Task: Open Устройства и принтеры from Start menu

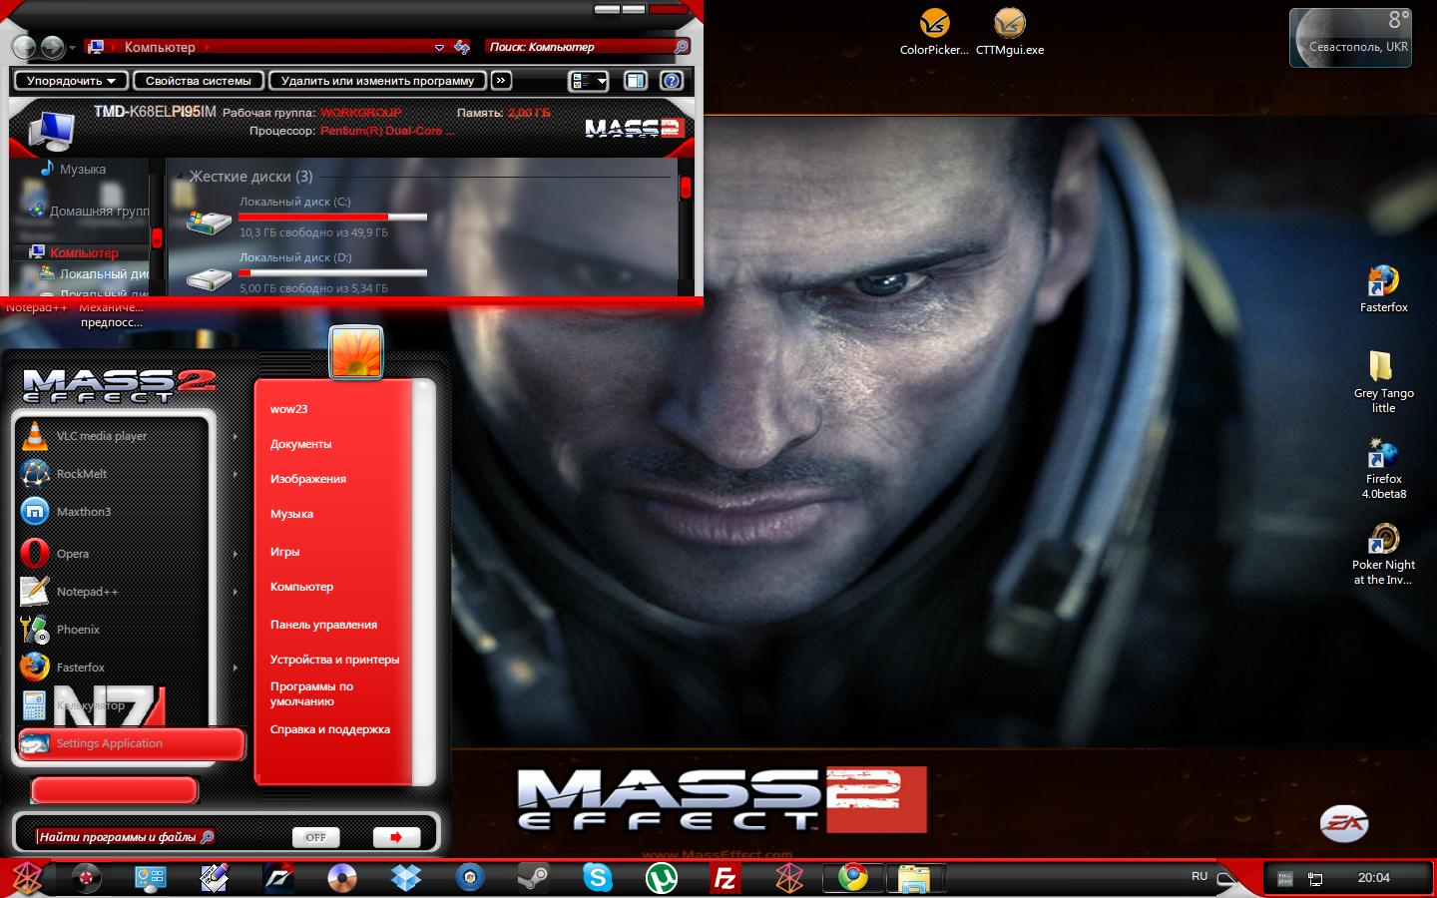Action: pyautogui.click(x=334, y=660)
